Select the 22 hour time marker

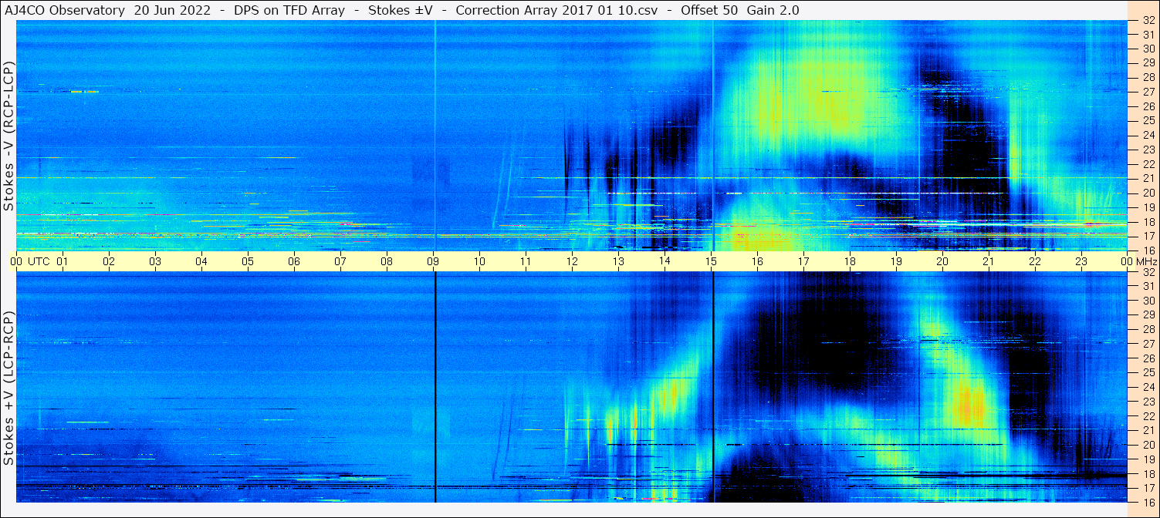click(x=1035, y=261)
